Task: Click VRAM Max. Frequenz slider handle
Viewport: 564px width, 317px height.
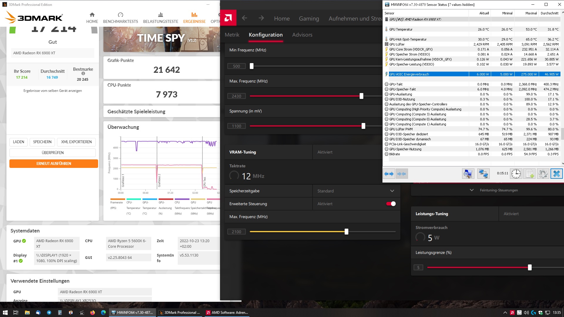Action: (346, 232)
